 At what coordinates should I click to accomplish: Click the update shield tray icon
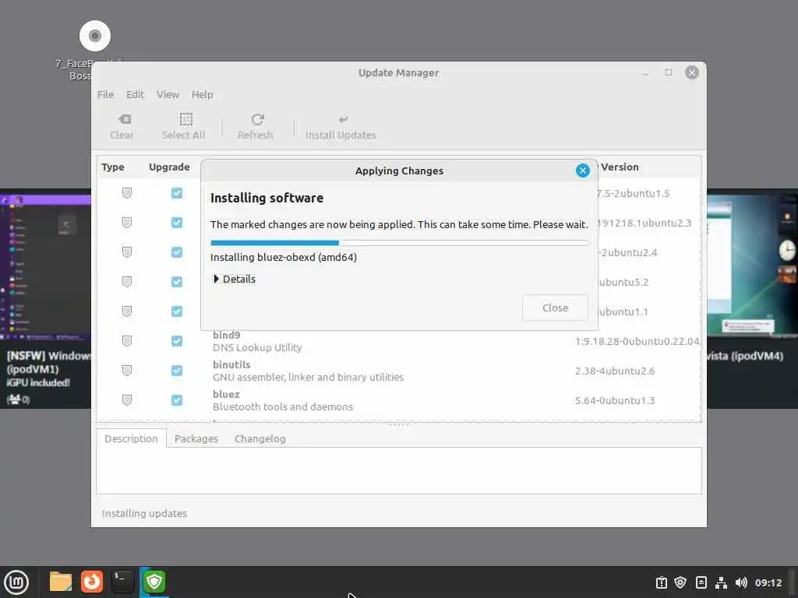(680, 582)
